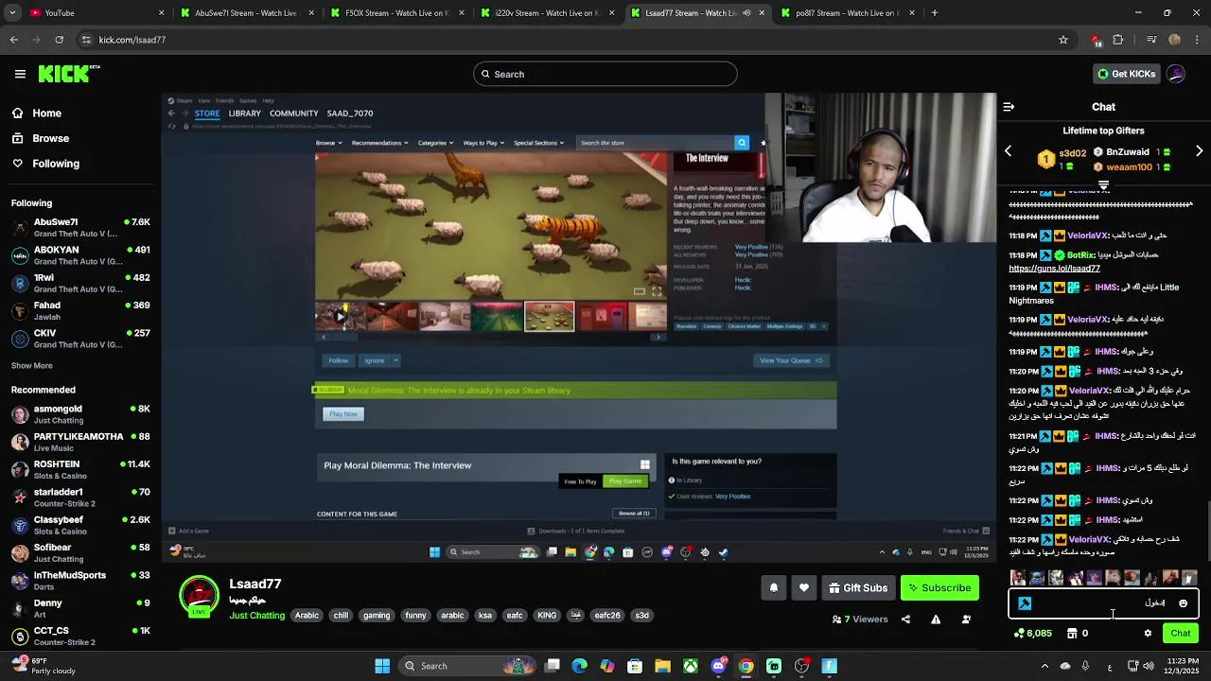Go back in browser history

[13, 40]
